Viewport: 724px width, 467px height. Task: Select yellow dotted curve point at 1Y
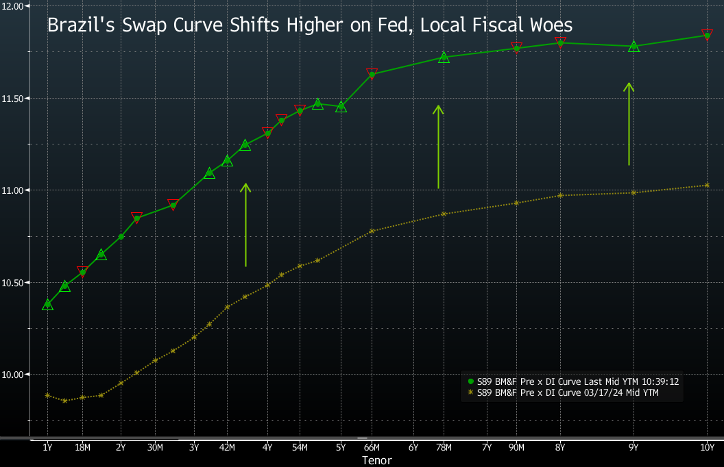click(47, 396)
